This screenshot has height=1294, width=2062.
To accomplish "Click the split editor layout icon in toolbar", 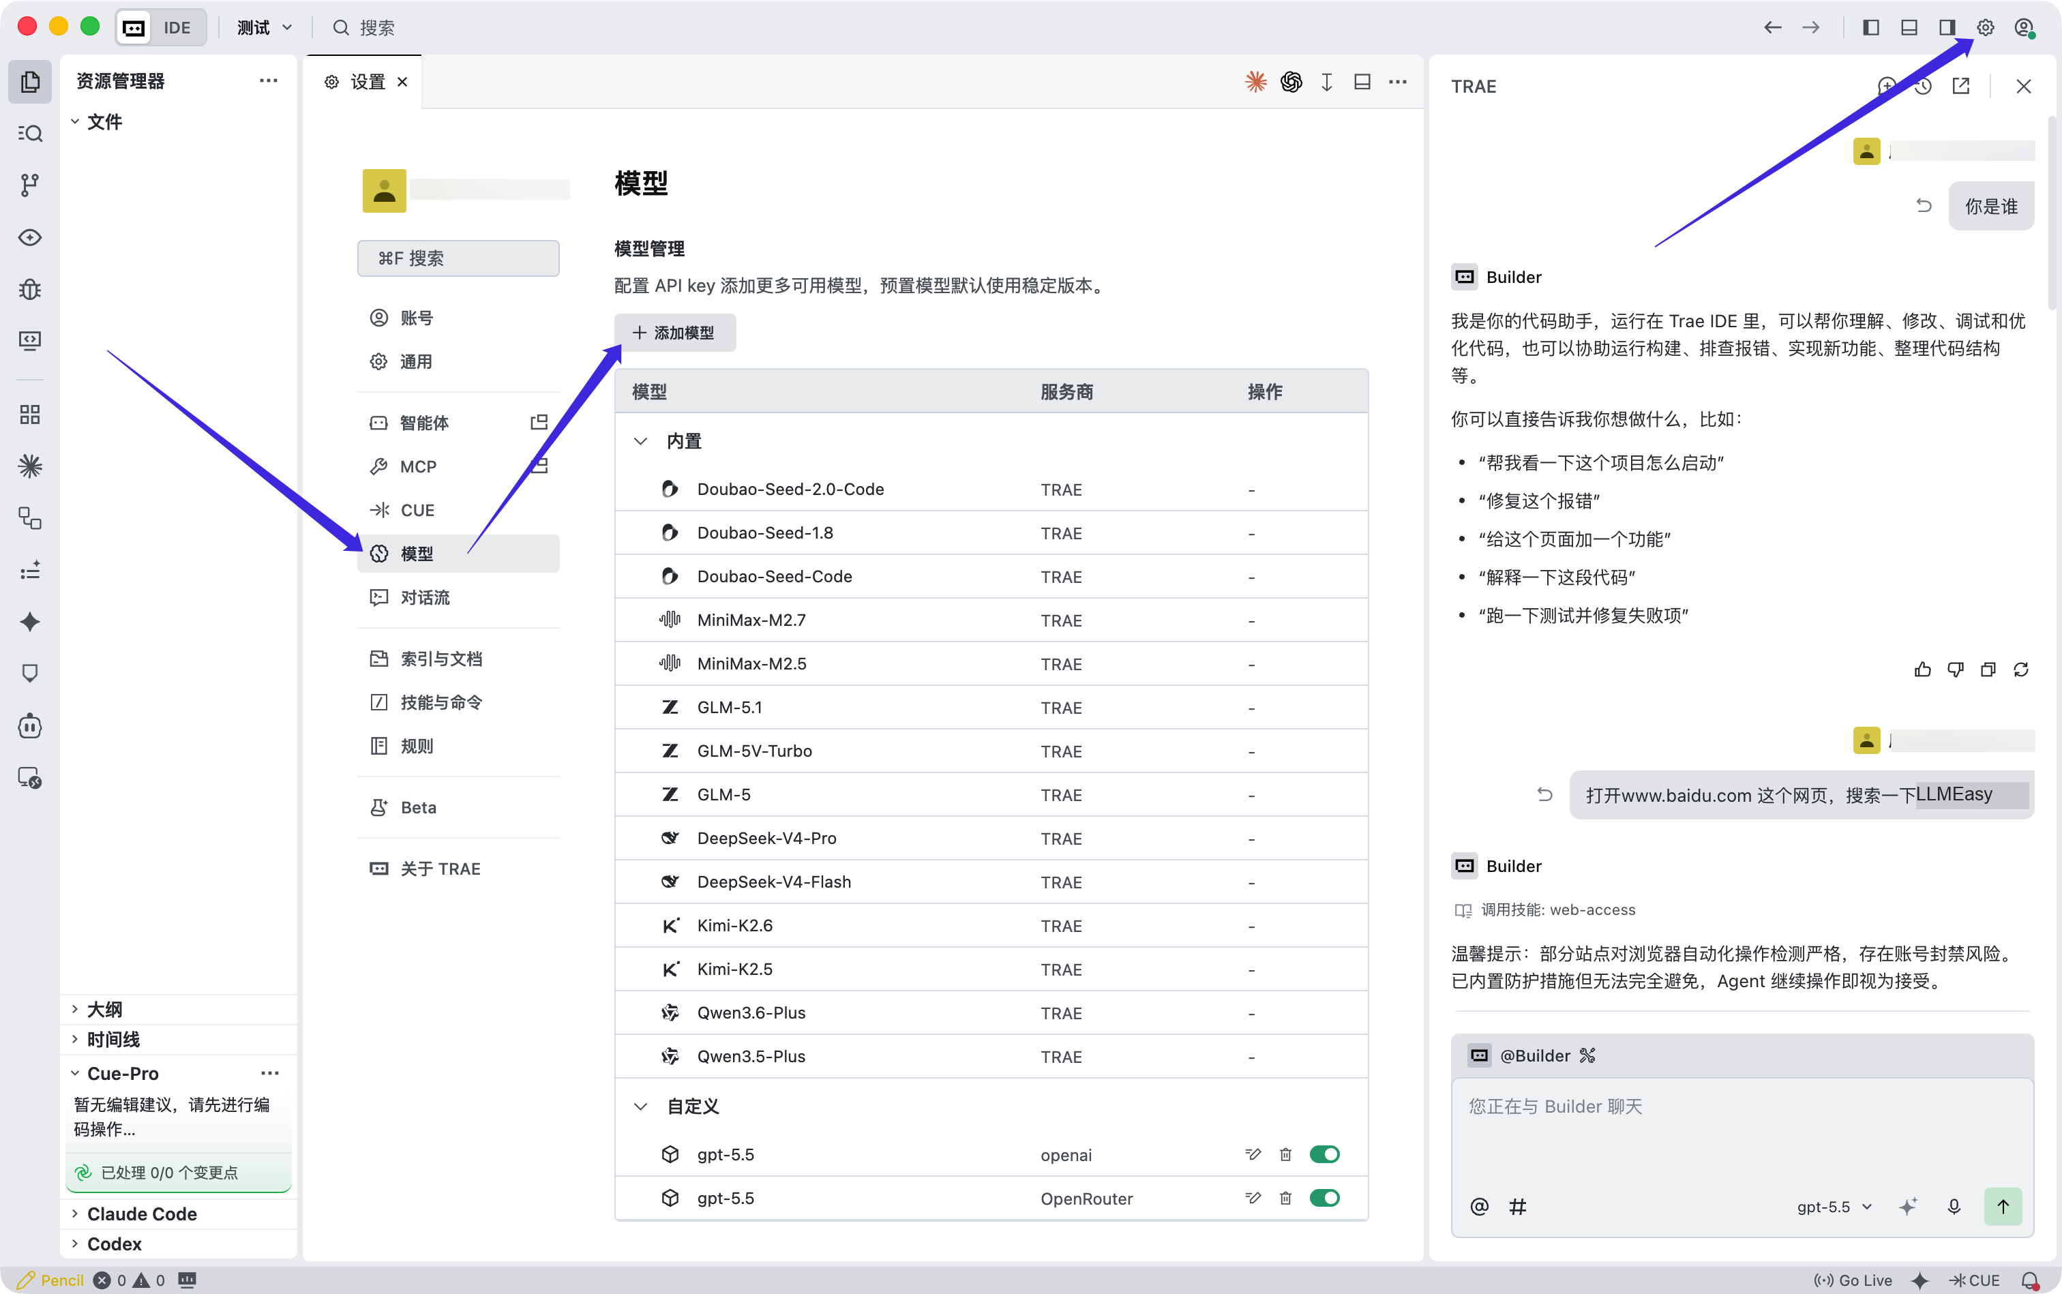I will (x=1362, y=81).
